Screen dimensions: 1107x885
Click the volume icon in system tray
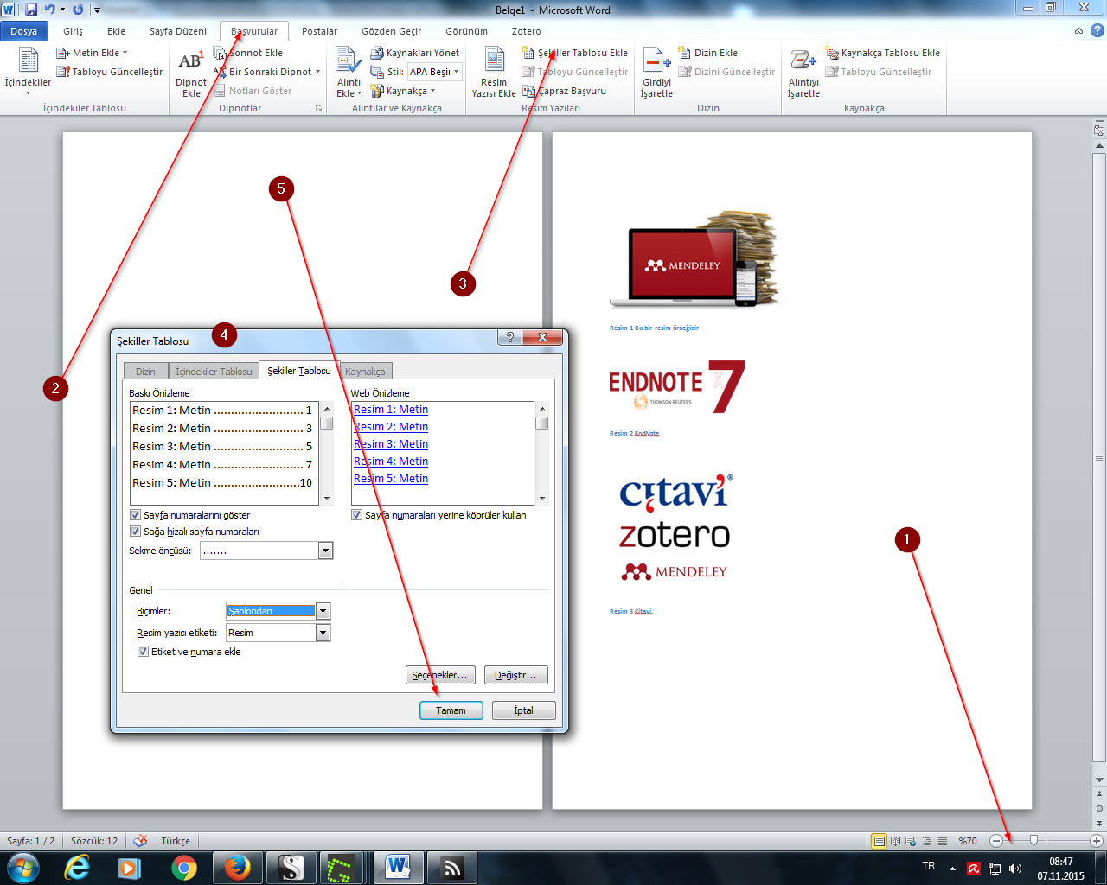coord(1015,868)
